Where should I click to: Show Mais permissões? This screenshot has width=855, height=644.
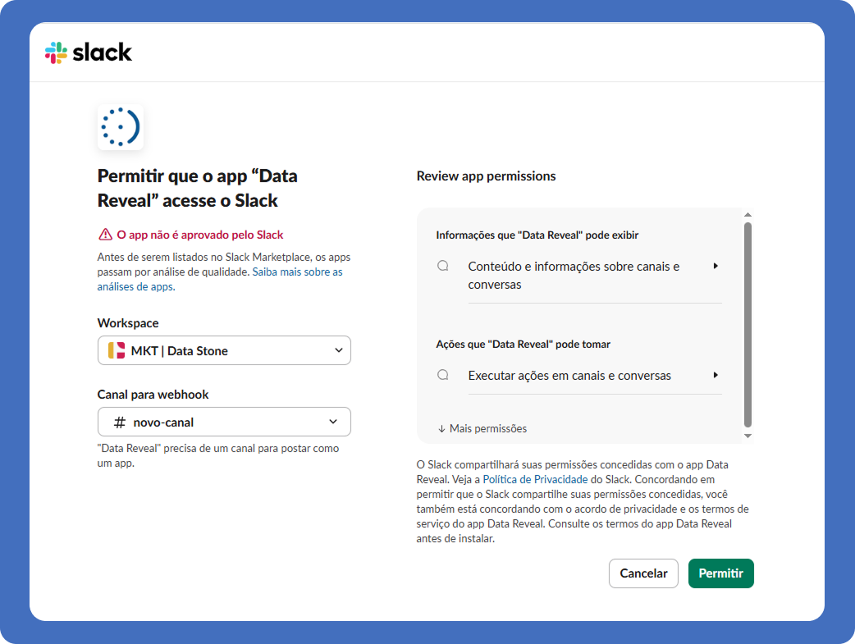click(482, 428)
